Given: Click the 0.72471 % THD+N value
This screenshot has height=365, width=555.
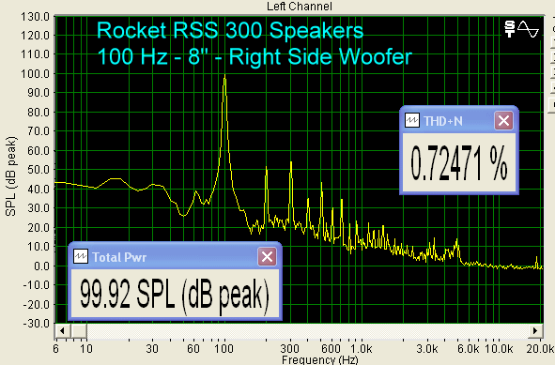Looking at the screenshot, I should [x=459, y=164].
